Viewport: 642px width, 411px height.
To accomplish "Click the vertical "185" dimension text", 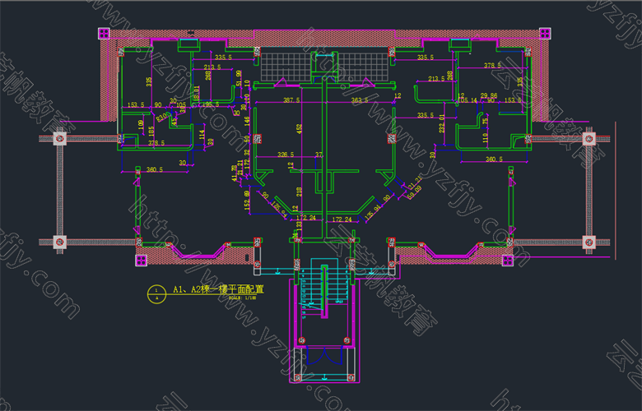I will pos(151,132).
